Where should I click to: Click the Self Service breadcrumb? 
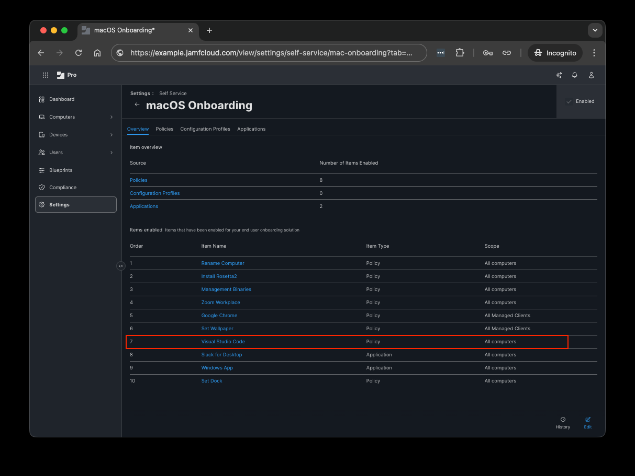(x=173, y=94)
